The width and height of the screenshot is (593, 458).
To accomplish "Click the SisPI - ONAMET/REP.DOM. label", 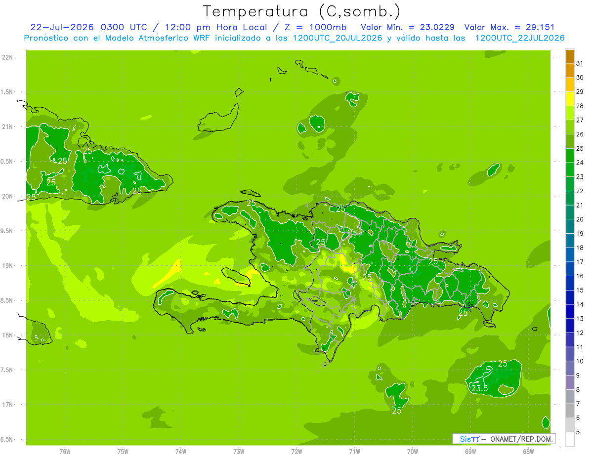I will [504, 439].
